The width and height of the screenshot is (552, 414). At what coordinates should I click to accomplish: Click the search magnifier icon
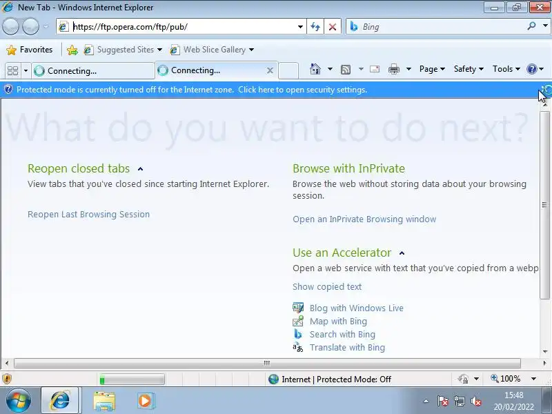[531, 26]
